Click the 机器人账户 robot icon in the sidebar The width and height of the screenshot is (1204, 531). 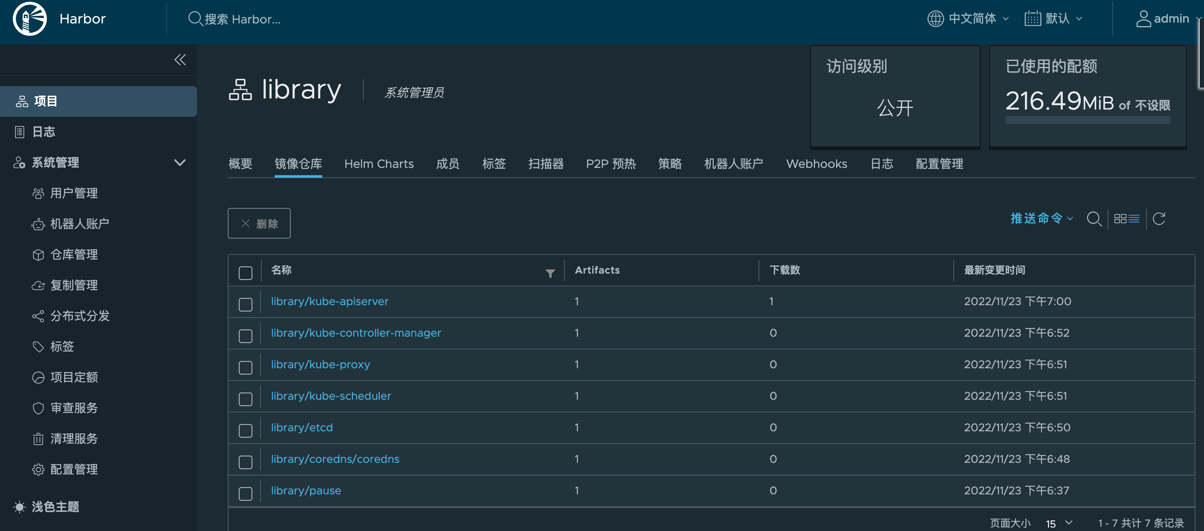(38, 224)
